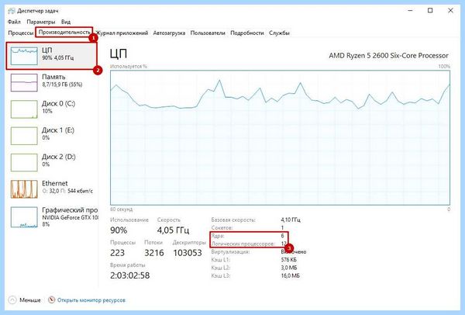This screenshot has width=465, height=315.
Task: Click the Базовая скорость 4,10 ГГц value
Action: tap(291, 220)
